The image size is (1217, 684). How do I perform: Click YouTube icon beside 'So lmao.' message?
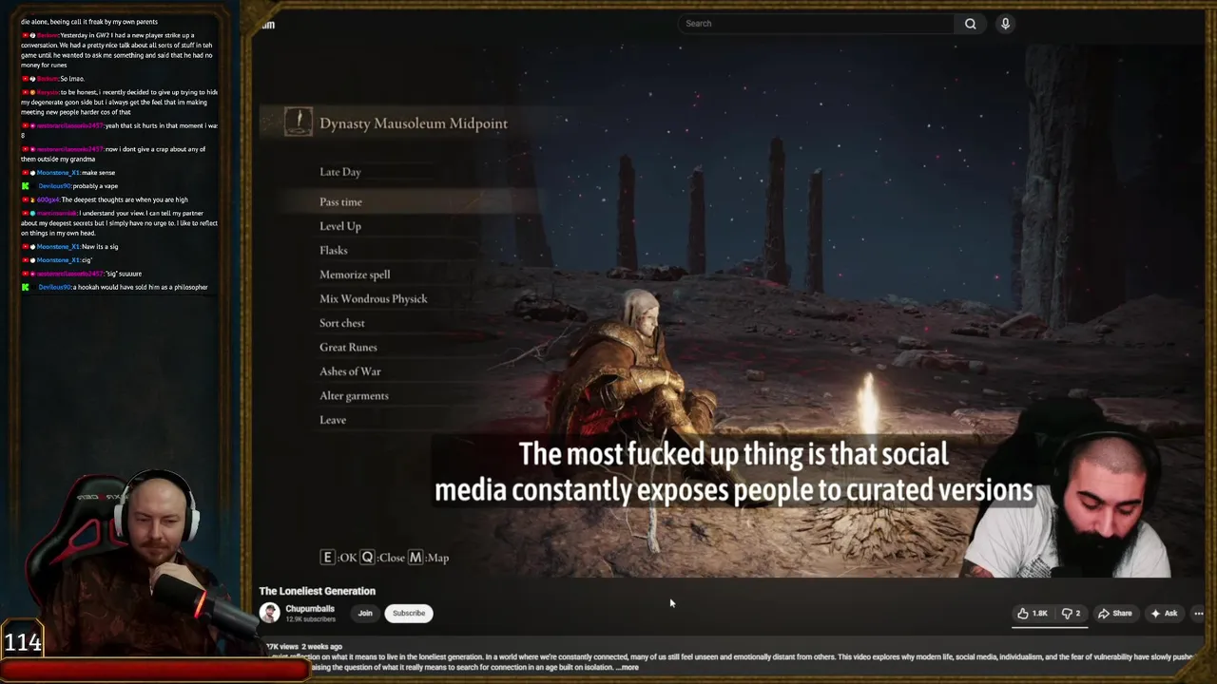[x=25, y=79]
